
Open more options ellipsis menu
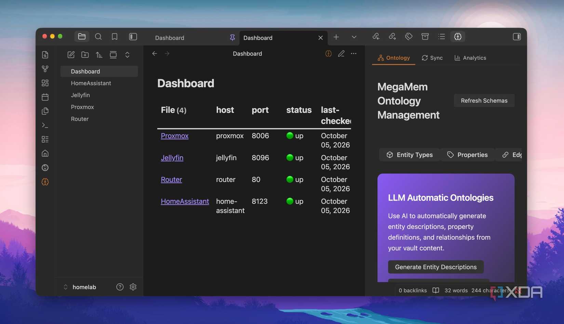tap(354, 54)
